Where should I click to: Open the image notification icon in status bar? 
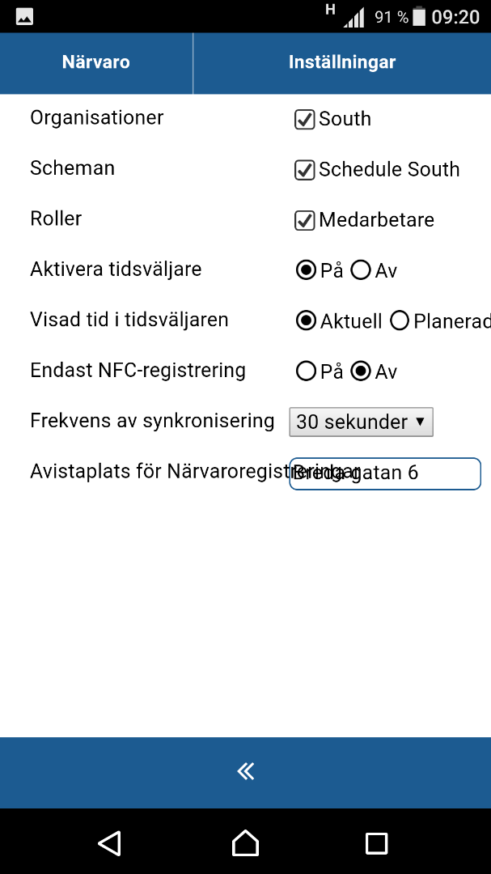click(x=24, y=17)
